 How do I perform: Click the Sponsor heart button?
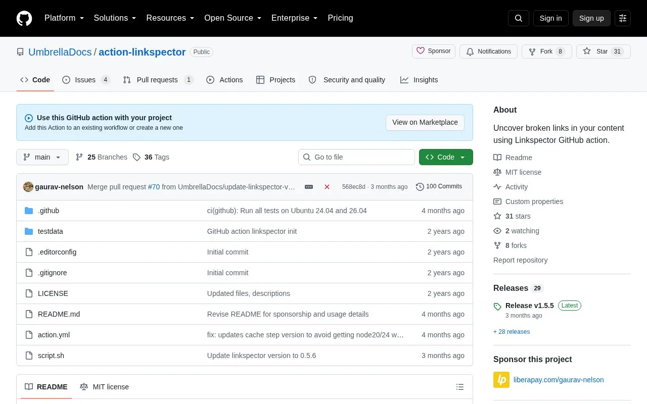tap(434, 52)
